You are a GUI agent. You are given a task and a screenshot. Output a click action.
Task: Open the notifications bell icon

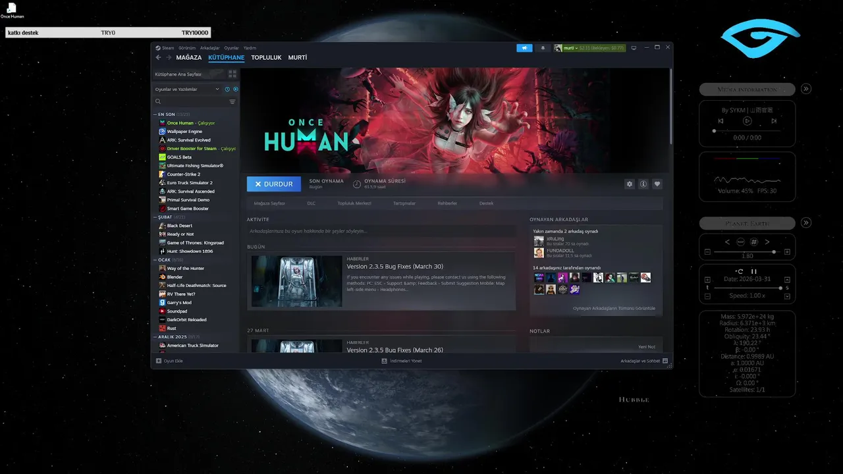(543, 48)
